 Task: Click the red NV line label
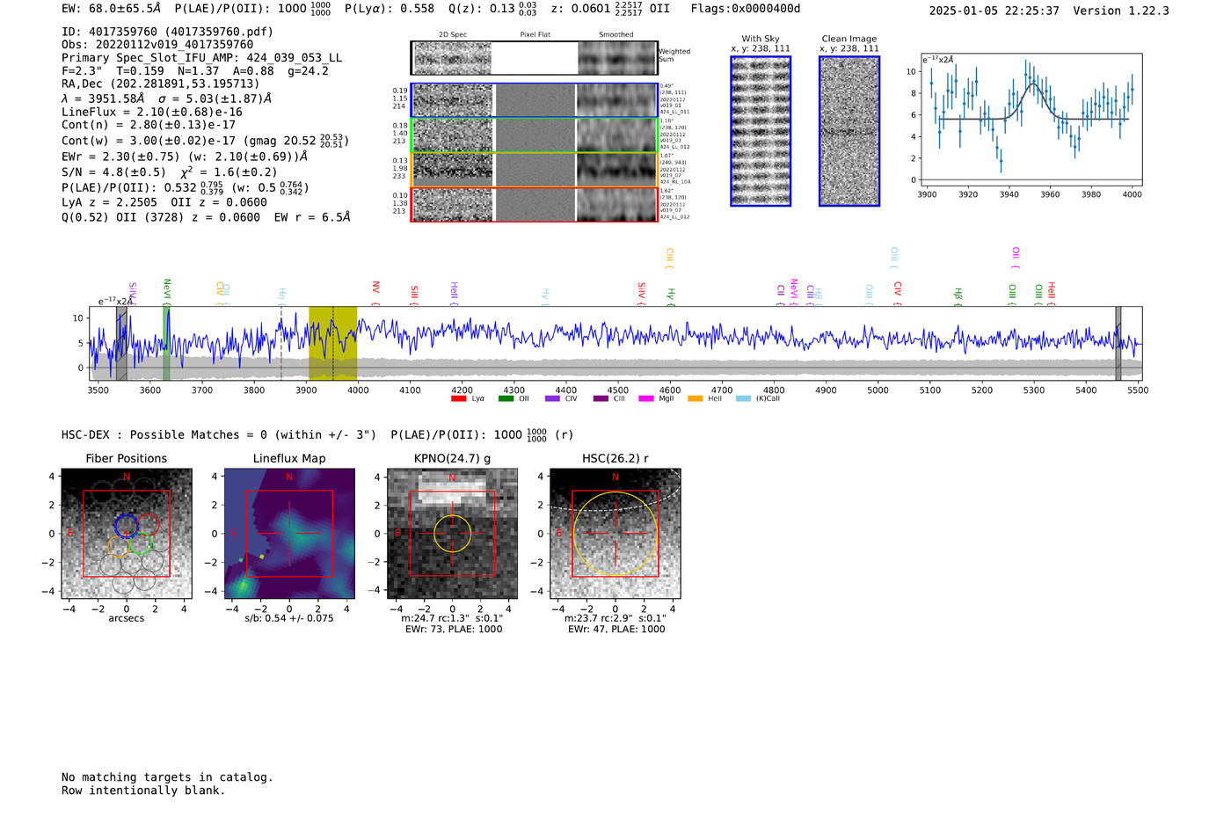click(375, 288)
